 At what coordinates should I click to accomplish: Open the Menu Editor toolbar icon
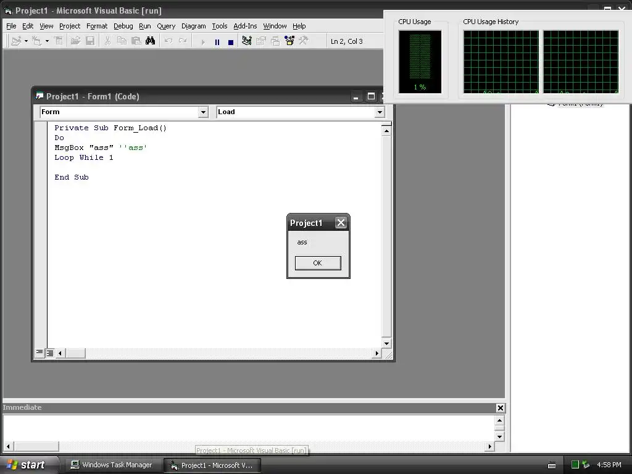[x=59, y=41]
